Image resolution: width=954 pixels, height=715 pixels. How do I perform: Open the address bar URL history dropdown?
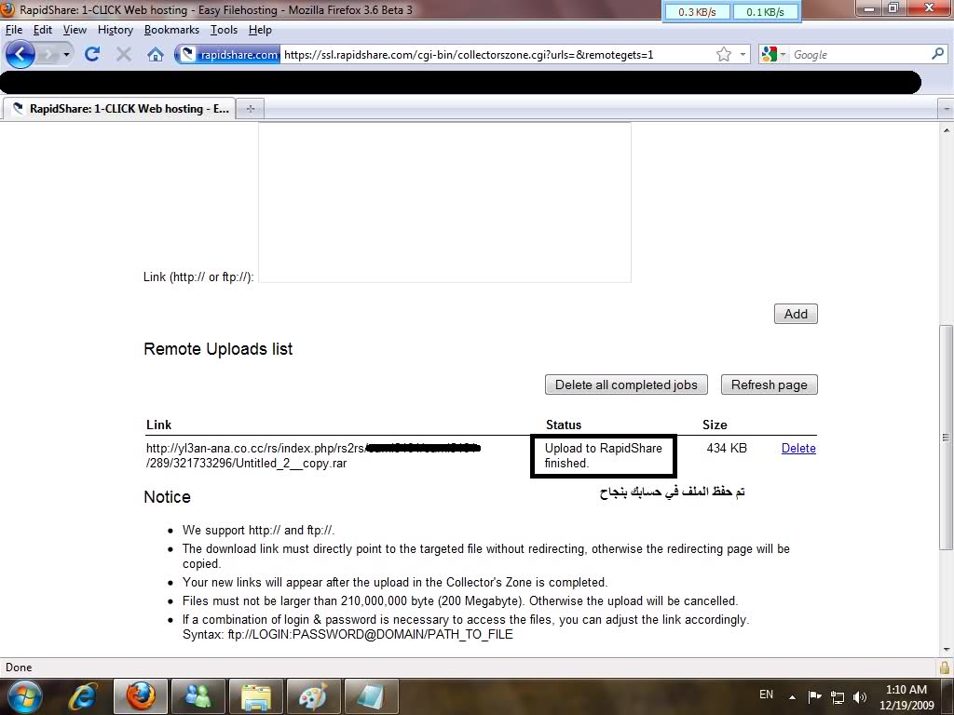click(x=743, y=55)
